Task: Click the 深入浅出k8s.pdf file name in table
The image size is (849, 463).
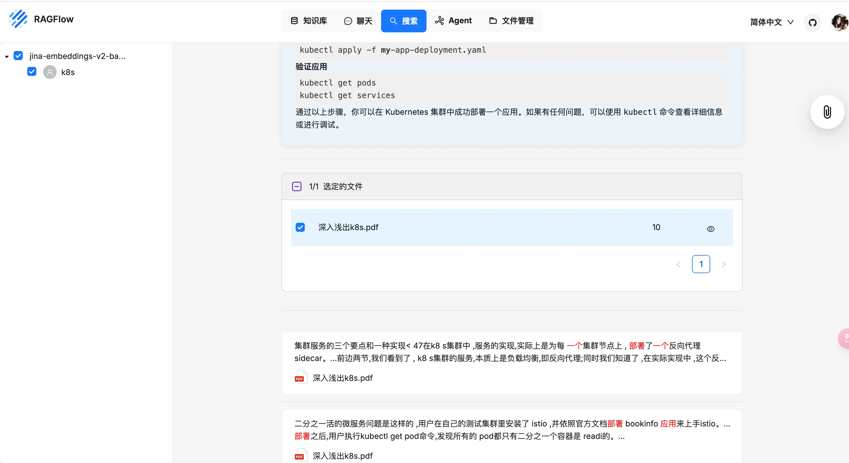Action: point(348,227)
